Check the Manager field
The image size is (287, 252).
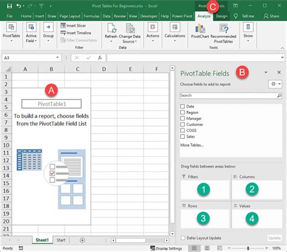182,118
